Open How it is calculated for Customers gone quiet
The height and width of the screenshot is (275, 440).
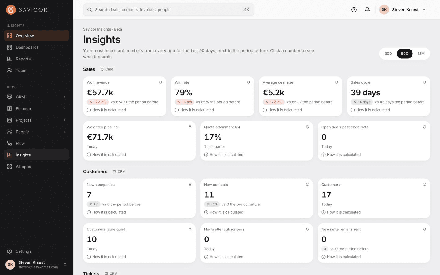coord(106,257)
